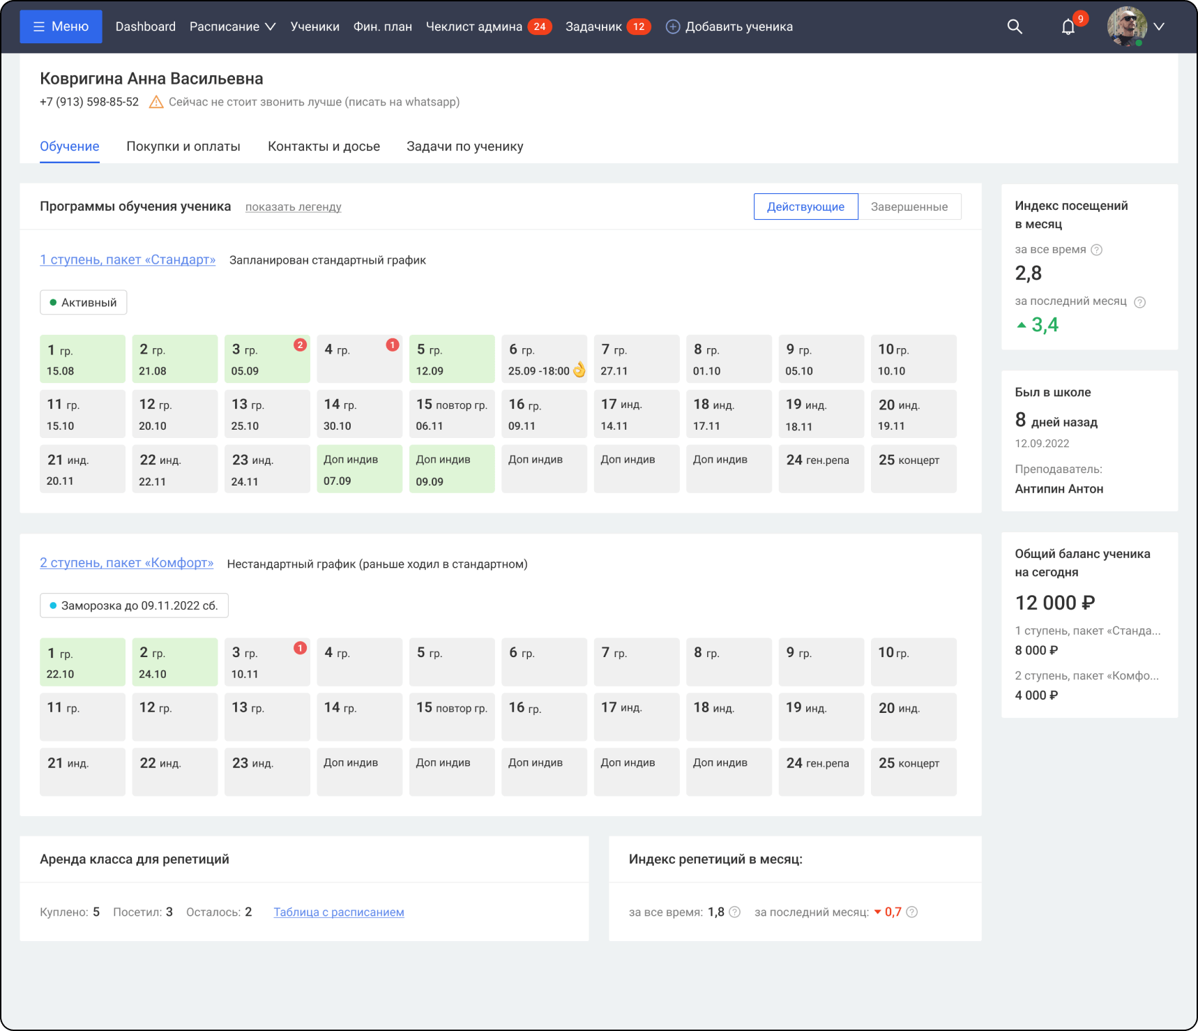
Task: Open the notifications bell
Action: coord(1068,27)
